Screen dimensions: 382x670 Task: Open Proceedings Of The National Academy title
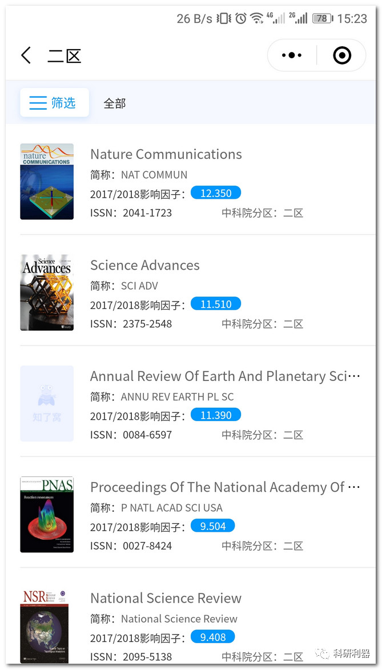(x=225, y=487)
